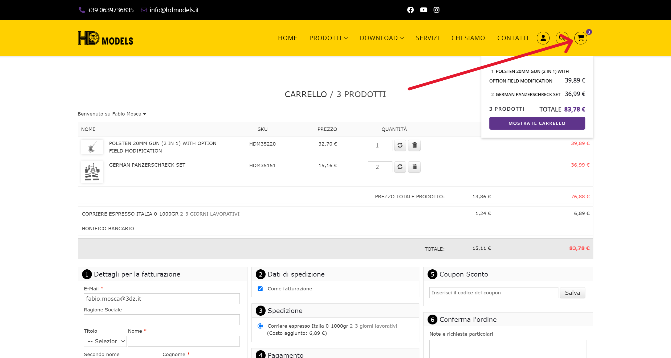Click Salva to apply the coupon
This screenshot has width=671, height=358.
pyautogui.click(x=572, y=293)
